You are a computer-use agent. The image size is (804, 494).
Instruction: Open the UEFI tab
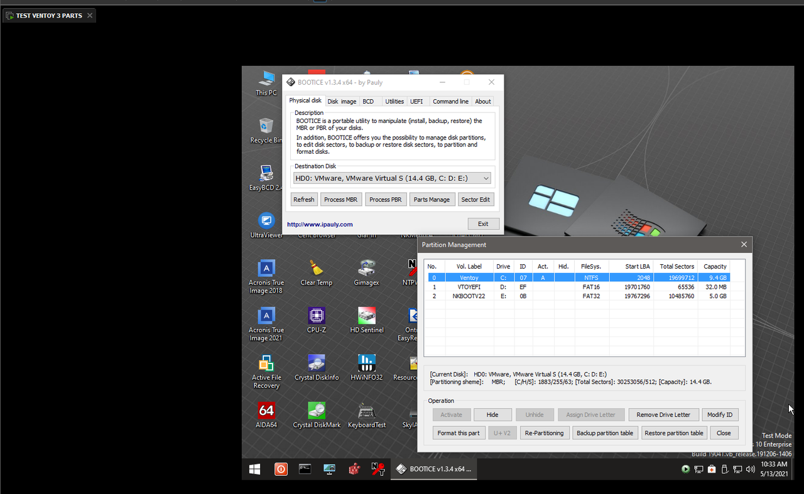(416, 101)
